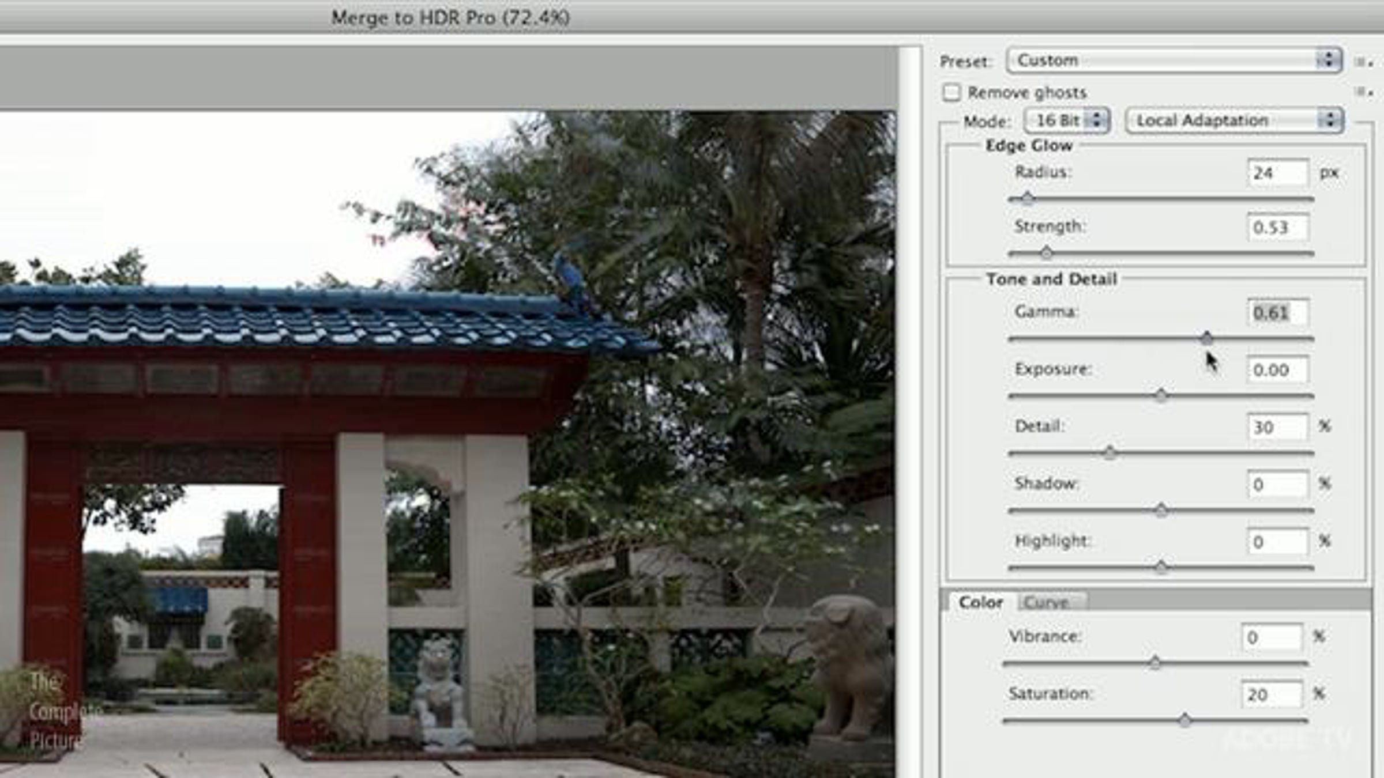Screen dimensions: 1384x778
Task: Click the Saturation slider handle
Action: (x=1184, y=720)
